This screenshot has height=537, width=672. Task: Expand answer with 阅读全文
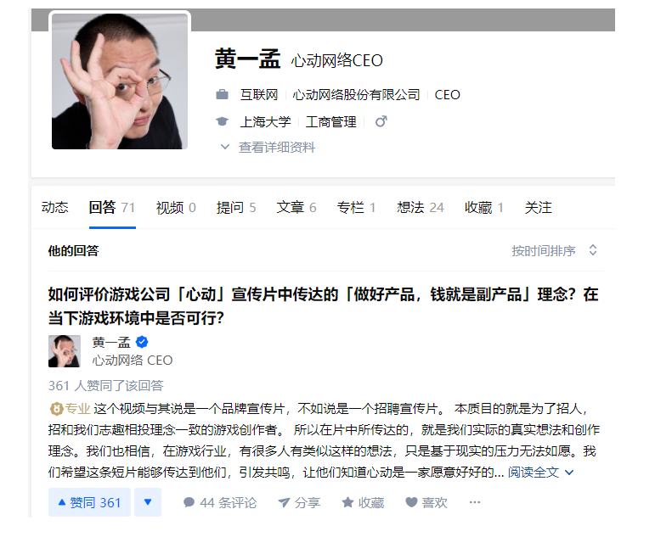(540, 473)
